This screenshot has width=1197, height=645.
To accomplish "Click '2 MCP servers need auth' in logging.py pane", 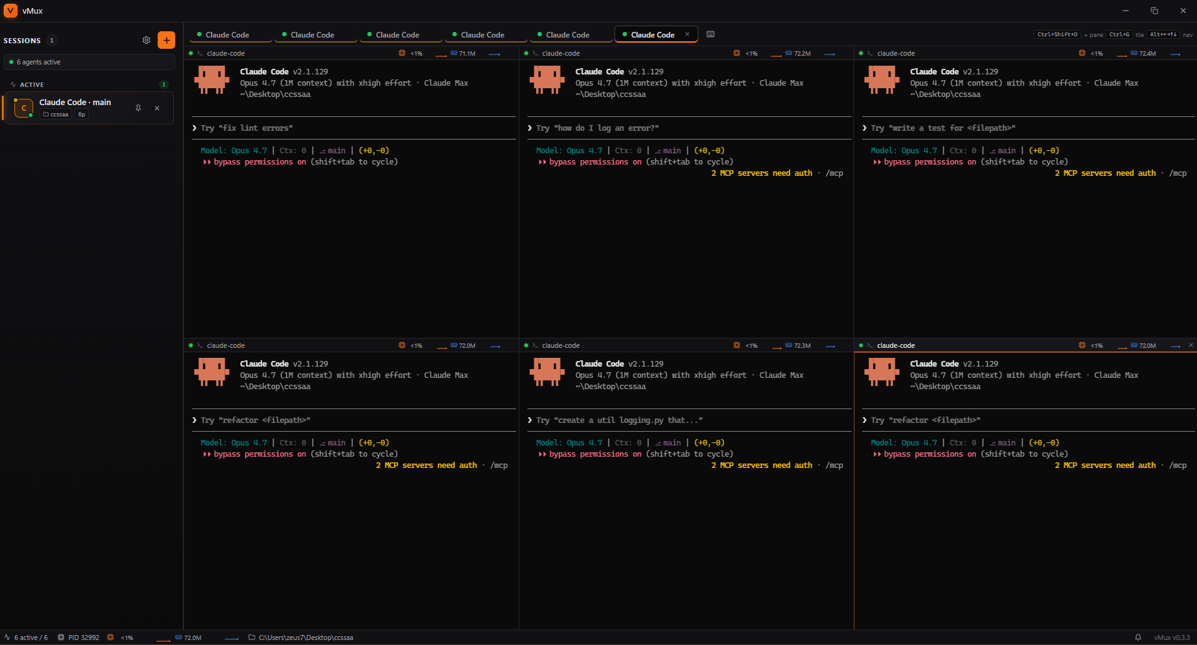I will point(761,465).
